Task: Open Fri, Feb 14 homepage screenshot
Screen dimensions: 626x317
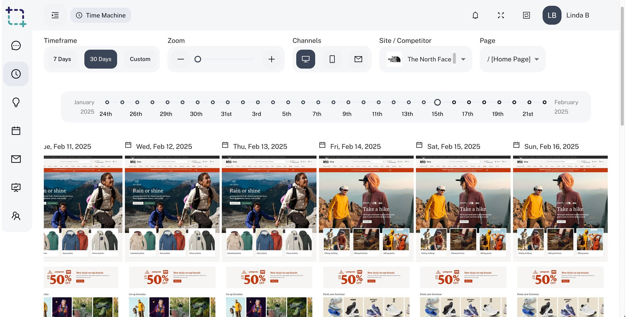Action: (x=366, y=236)
